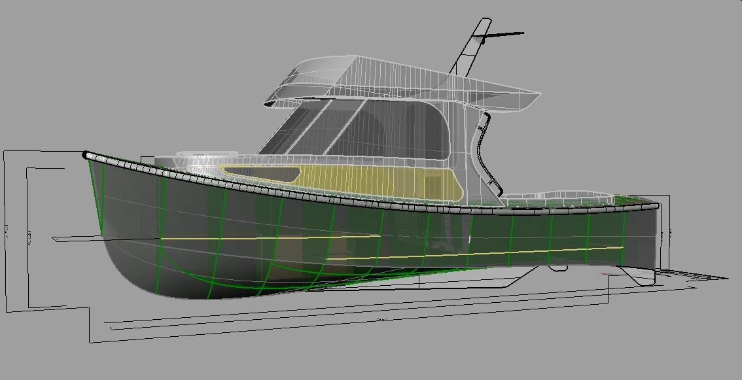Select the black bow tip of the rub rail

(85, 155)
